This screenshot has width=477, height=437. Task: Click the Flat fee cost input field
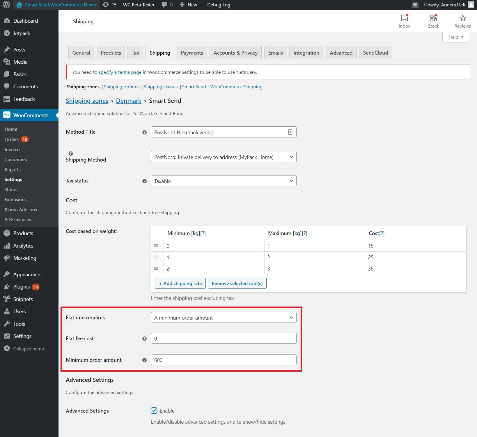(224, 339)
